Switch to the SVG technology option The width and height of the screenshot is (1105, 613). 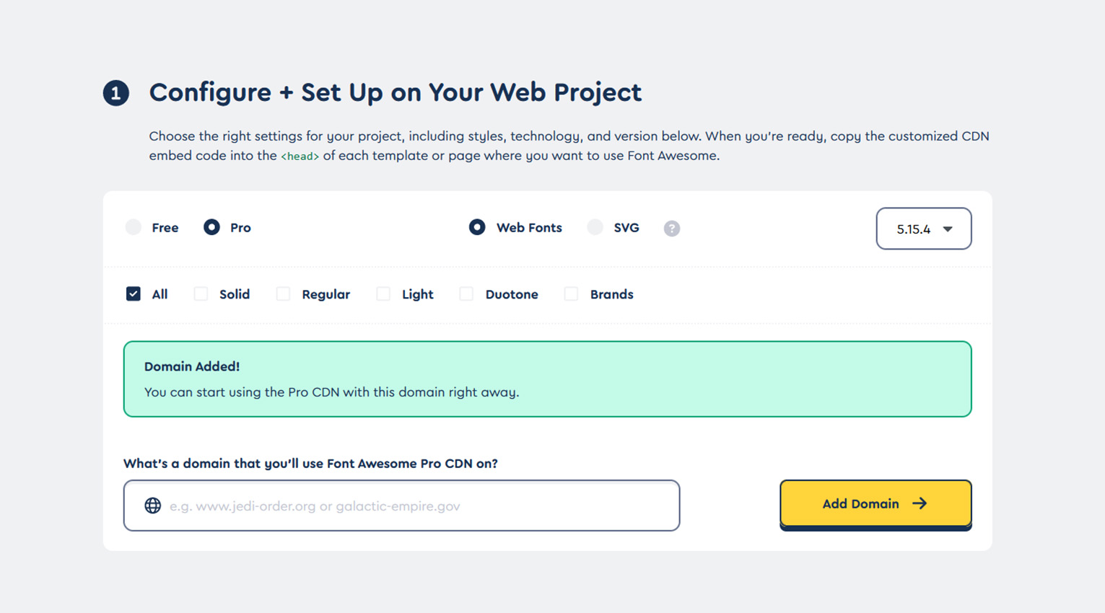pos(595,227)
